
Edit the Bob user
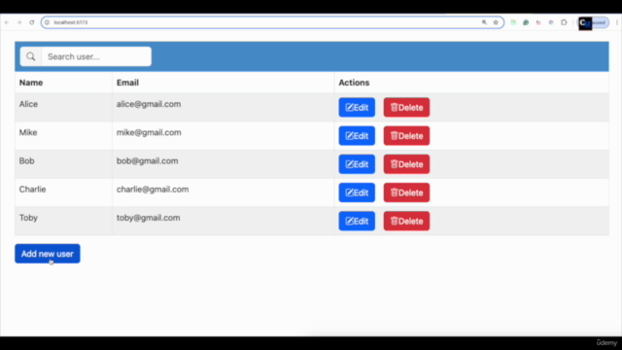click(357, 164)
